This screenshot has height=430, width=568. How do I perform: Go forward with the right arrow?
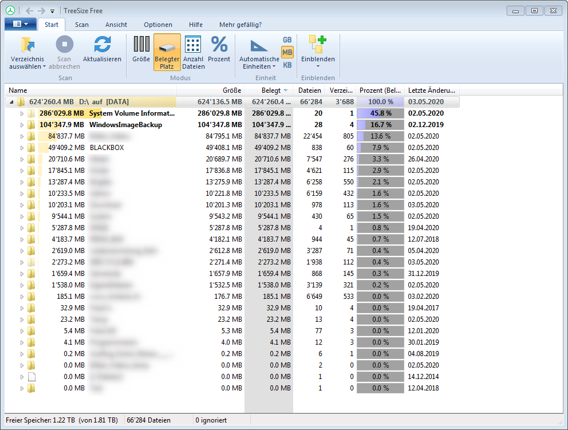(x=42, y=11)
